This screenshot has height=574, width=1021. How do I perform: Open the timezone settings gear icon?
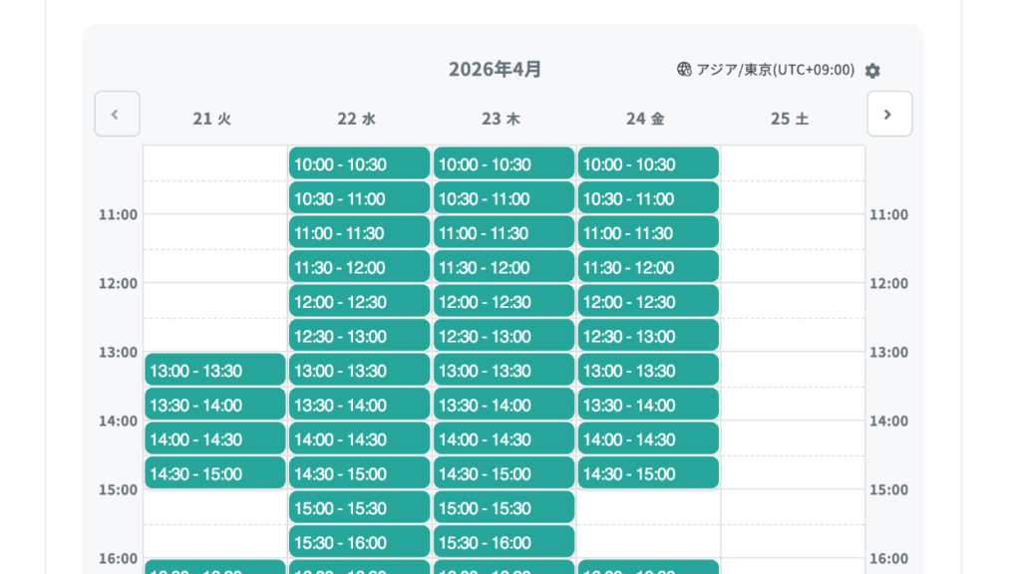tap(872, 71)
